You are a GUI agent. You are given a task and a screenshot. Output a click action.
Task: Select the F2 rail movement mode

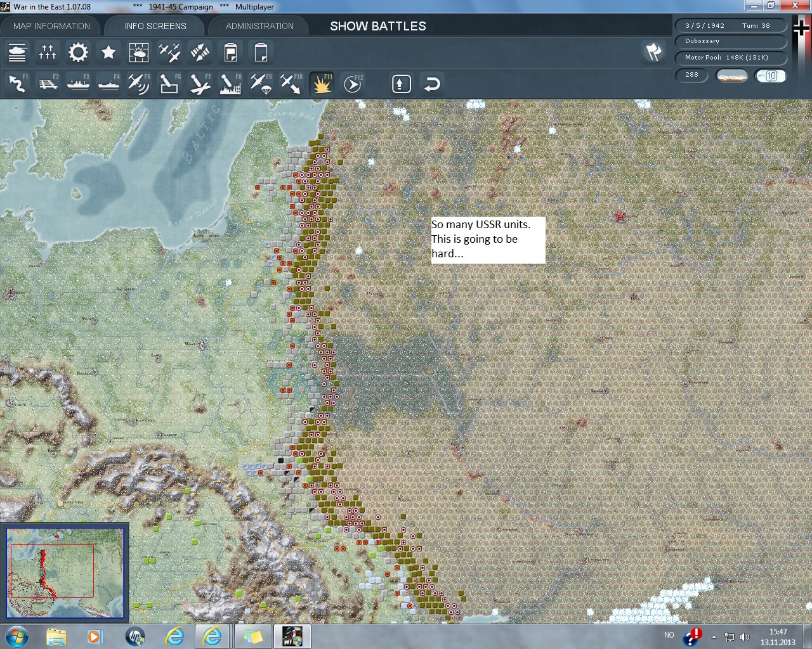48,84
